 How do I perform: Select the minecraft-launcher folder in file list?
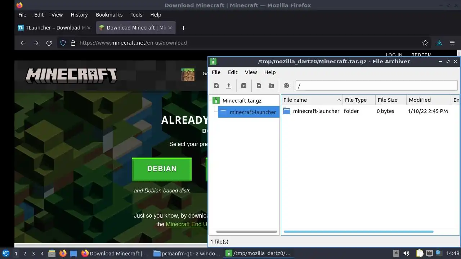pos(316,111)
